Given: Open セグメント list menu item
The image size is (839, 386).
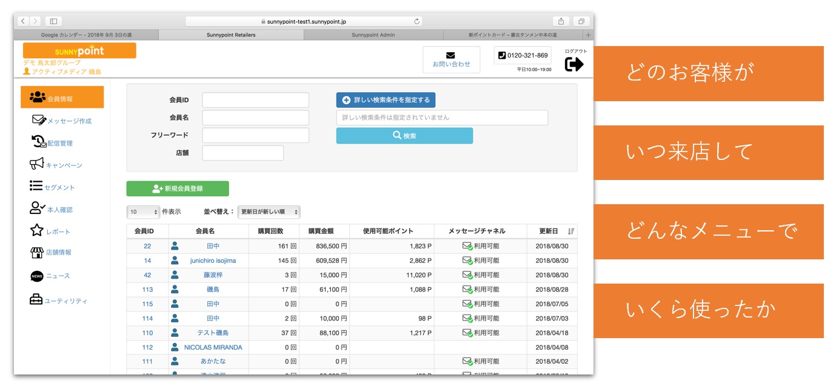Looking at the screenshot, I should 52,187.
